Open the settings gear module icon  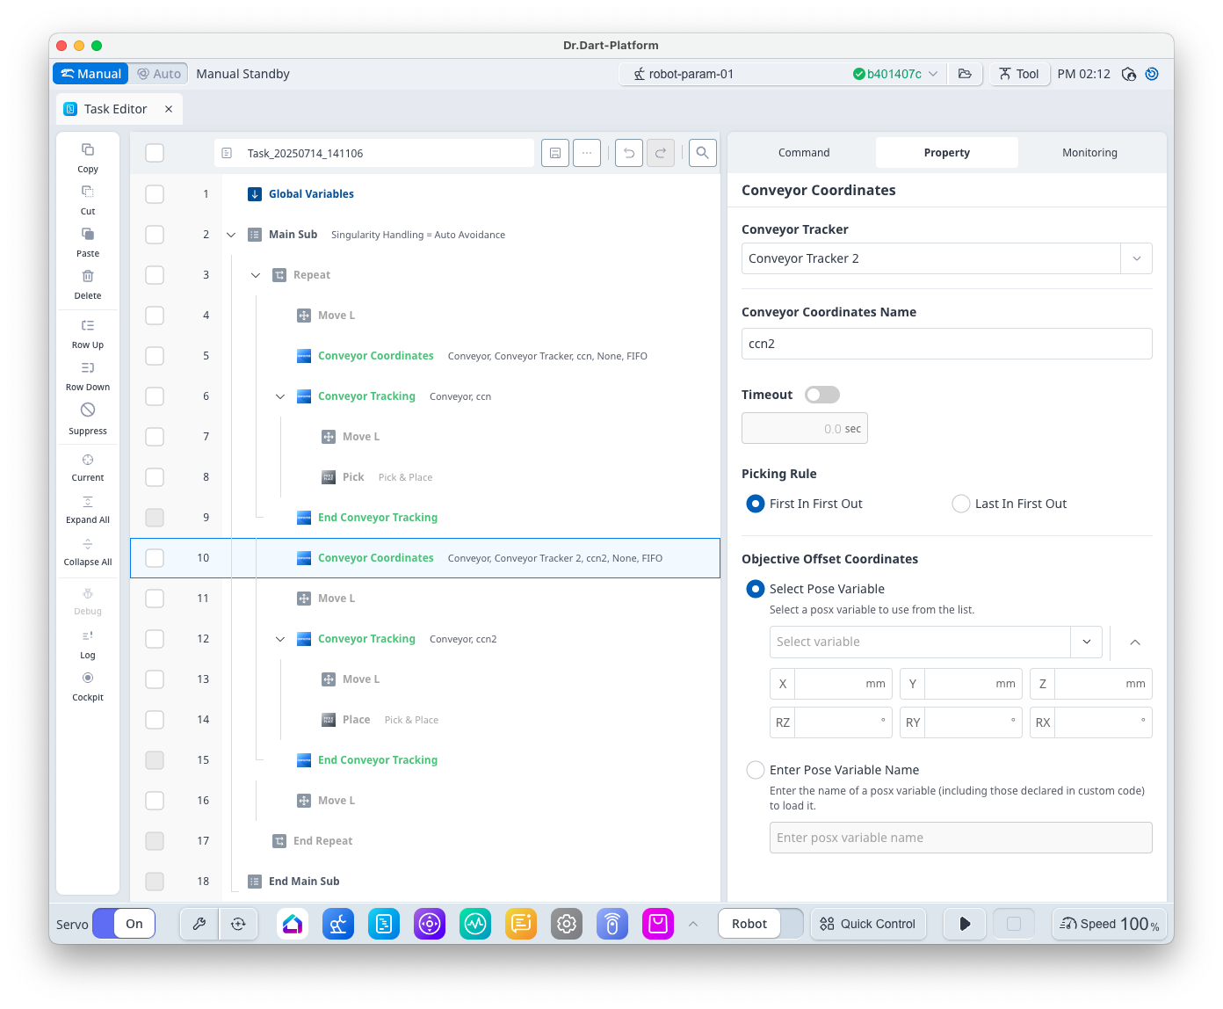tap(567, 924)
